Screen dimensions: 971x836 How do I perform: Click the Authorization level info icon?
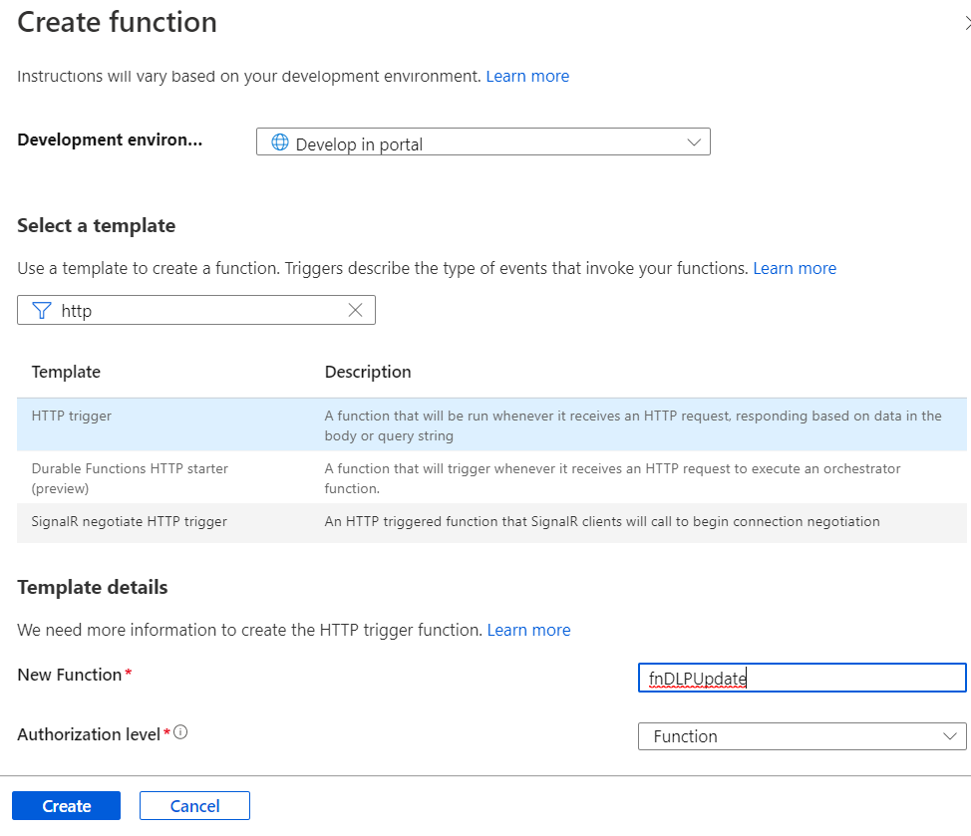click(x=180, y=732)
